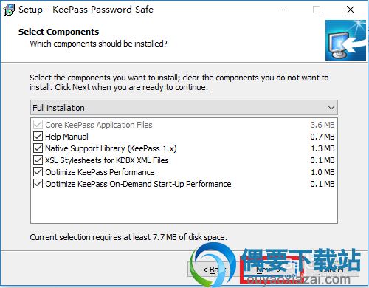Cancel the KeePass setup
Viewport: 369px width, 288px height.
click(x=331, y=270)
